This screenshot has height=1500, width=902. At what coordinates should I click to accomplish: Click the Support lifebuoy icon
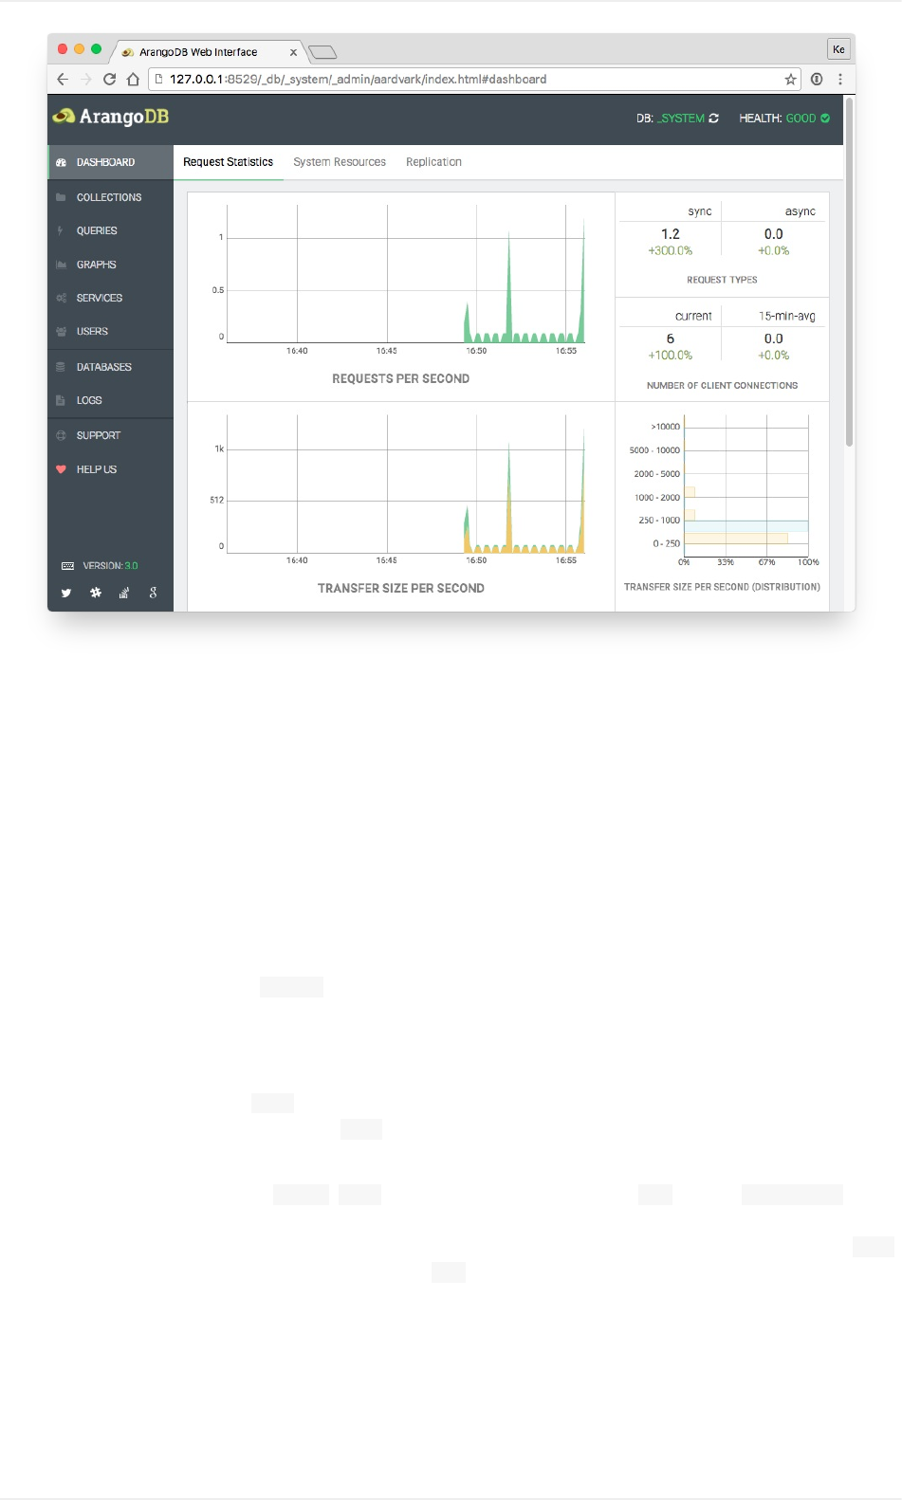(62, 435)
